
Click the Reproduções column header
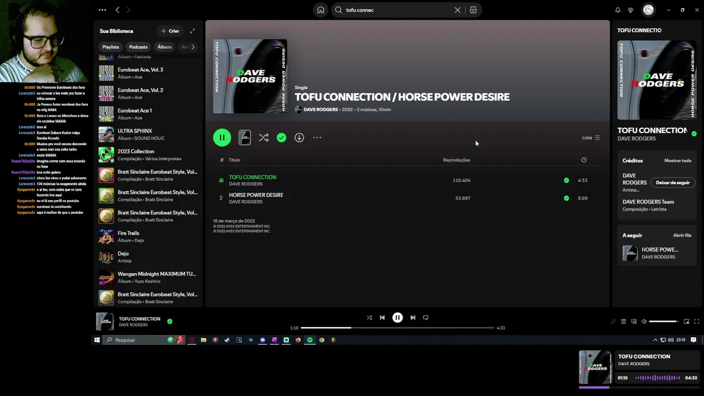click(457, 160)
